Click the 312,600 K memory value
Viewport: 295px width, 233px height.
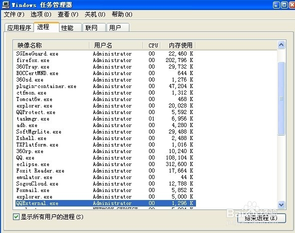coord(179,164)
